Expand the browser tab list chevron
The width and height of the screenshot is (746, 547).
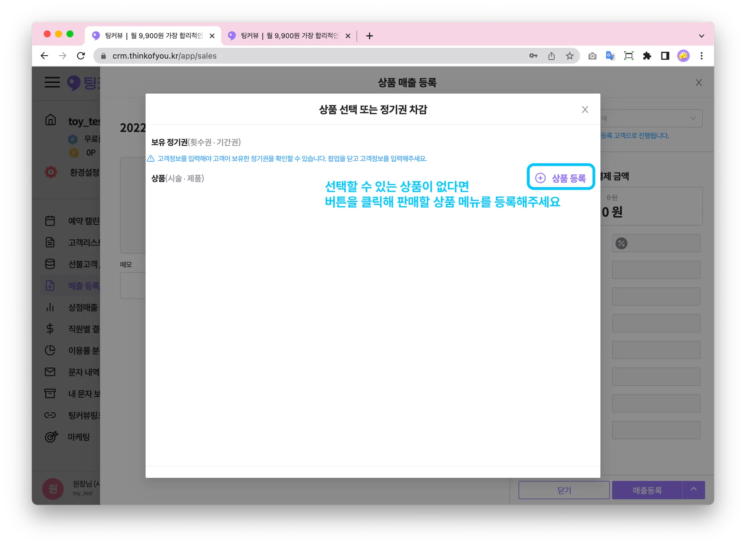click(701, 36)
